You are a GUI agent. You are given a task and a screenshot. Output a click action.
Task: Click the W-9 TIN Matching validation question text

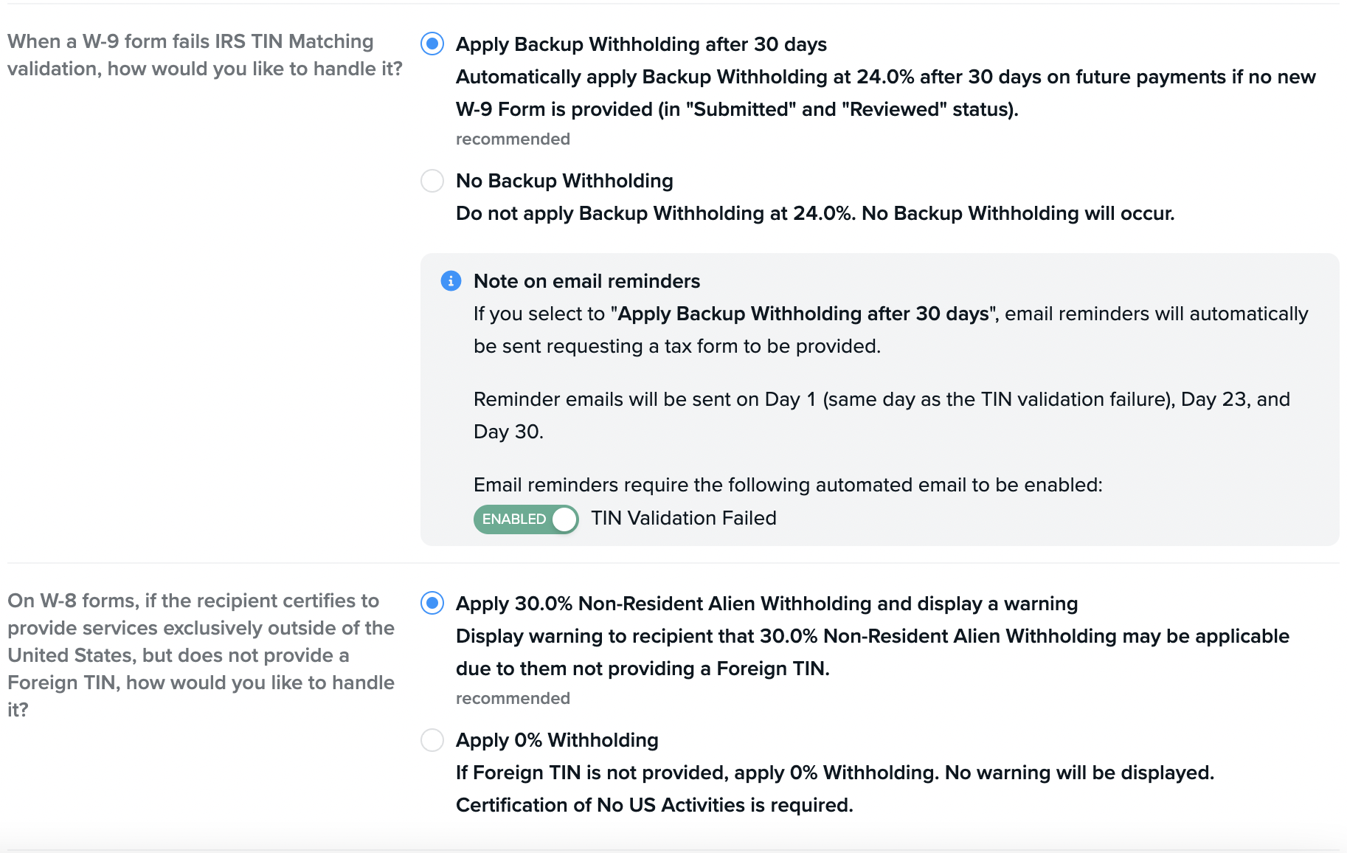pos(204,55)
